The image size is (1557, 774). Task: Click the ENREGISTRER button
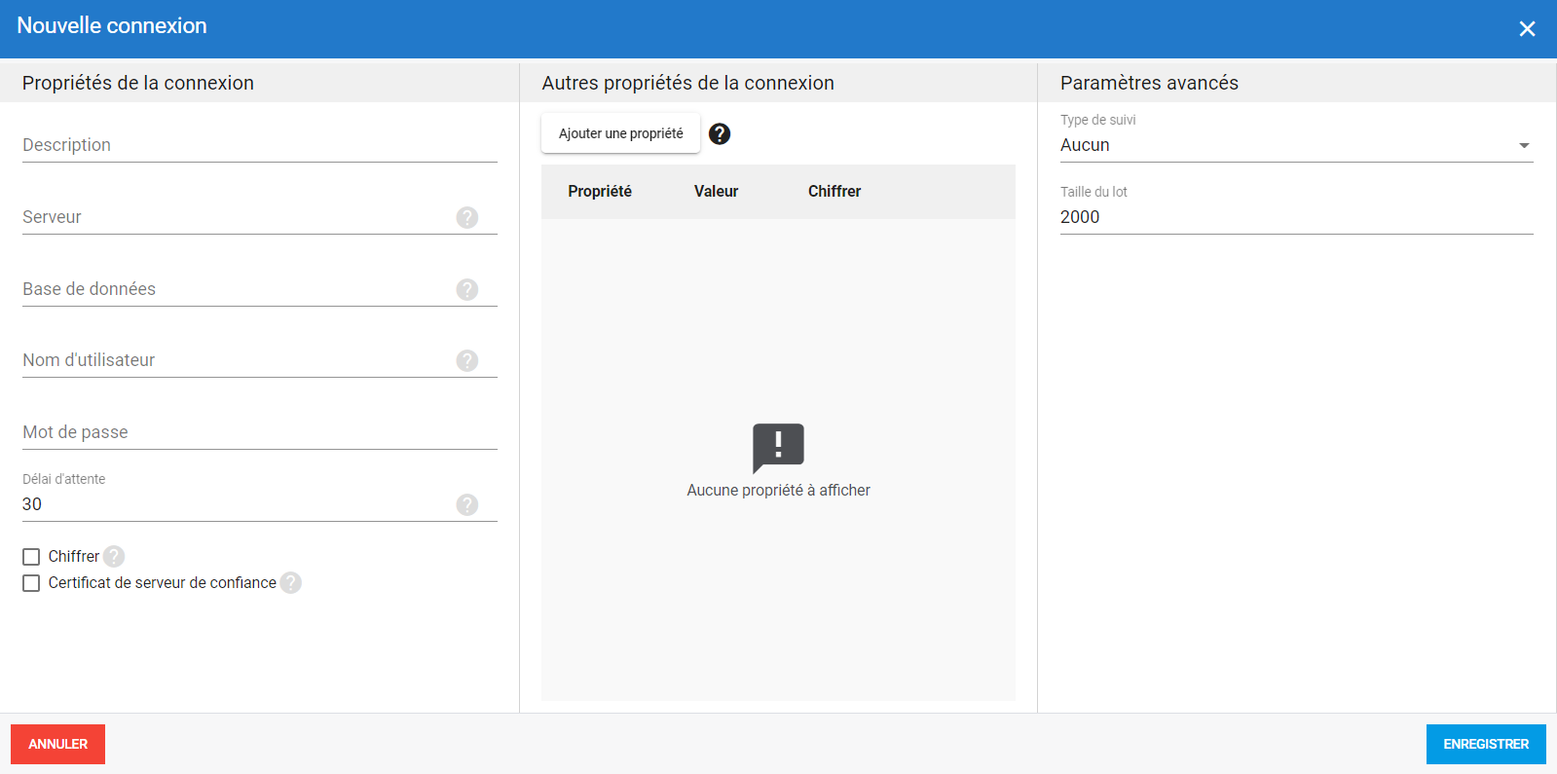[1486, 744]
